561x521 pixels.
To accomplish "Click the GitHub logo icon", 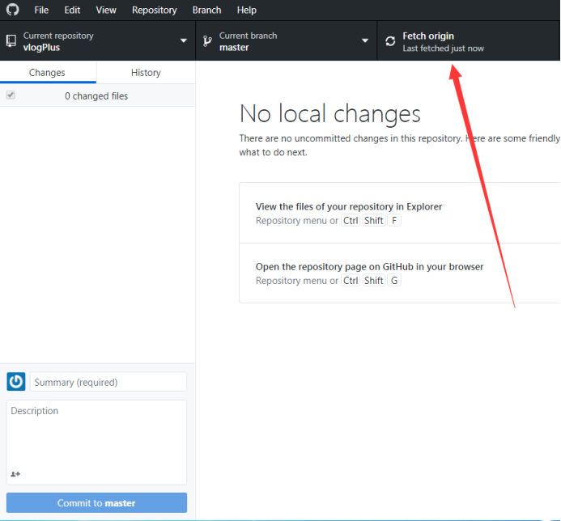I will point(12,10).
